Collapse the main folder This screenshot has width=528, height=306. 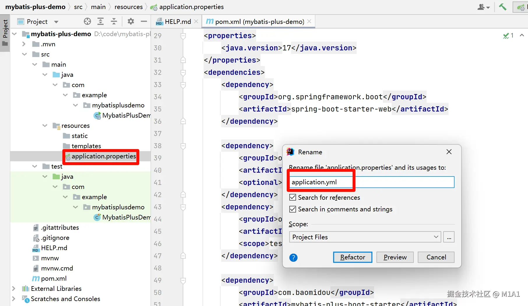pos(35,64)
